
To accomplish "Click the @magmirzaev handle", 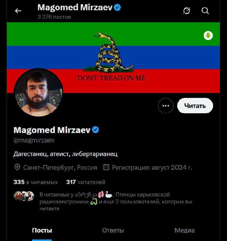I will [x=34, y=140].
